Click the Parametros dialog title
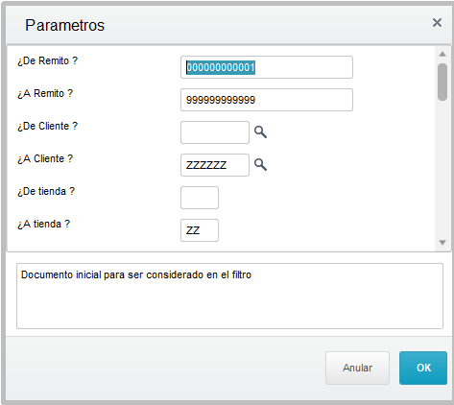 tap(64, 25)
